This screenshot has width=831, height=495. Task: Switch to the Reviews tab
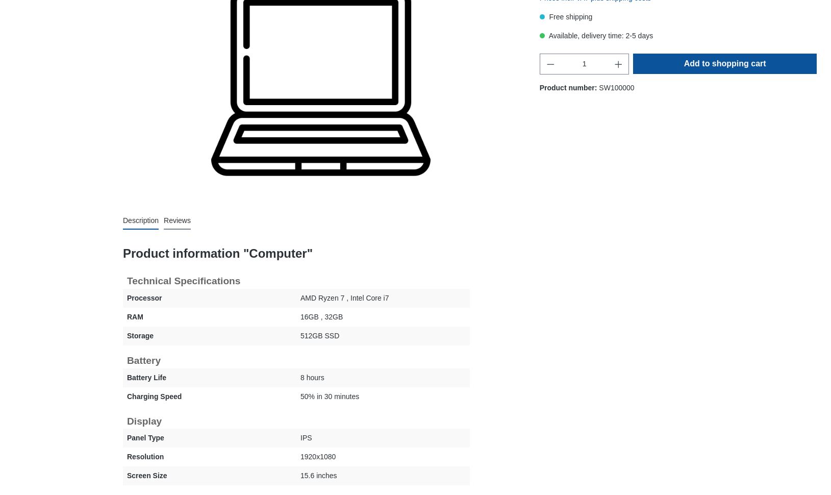pyautogui.click(x=177, y=220)
